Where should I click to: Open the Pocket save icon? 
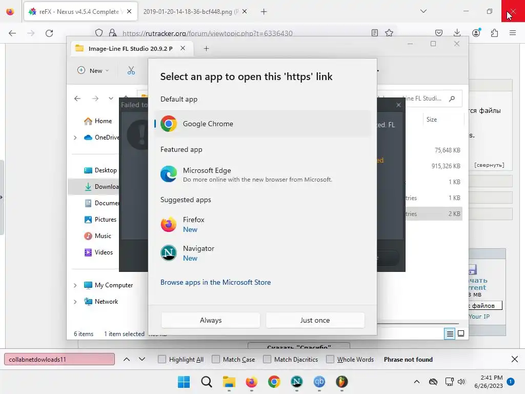439,33
